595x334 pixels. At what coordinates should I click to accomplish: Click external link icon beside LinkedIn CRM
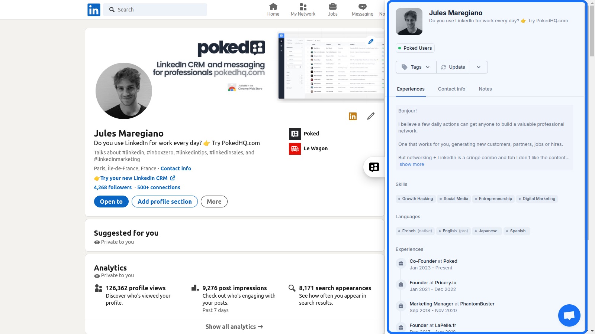[x=173, y=178]
